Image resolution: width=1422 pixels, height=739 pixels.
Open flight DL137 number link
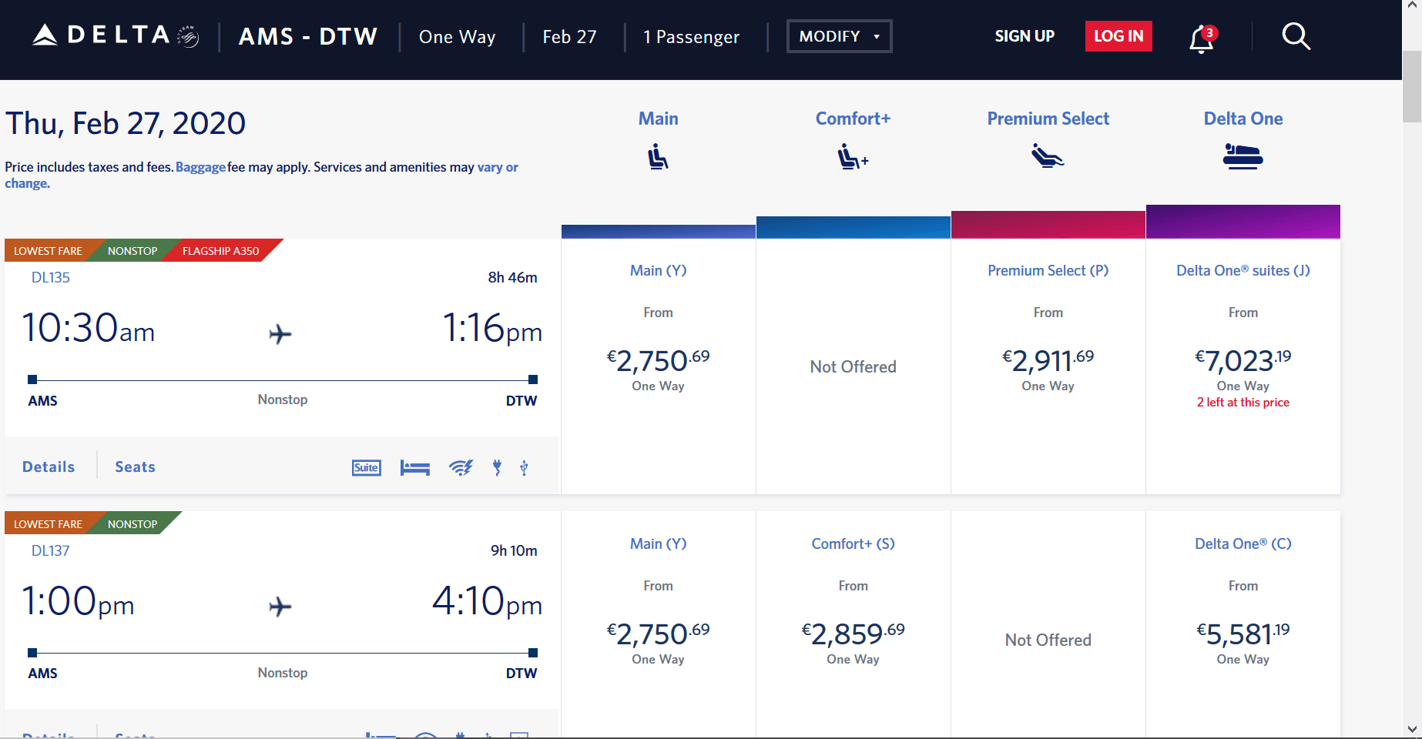(x=51, y=550)
